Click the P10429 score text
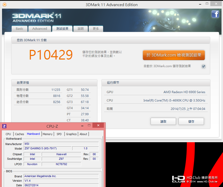The height and width of the screenshot is (187, 223). (x=51, y=55)
